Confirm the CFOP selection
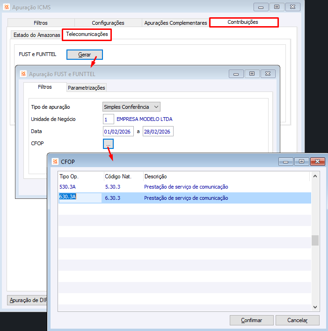This screenshot has height=331, width=328. tap(252, 320)
